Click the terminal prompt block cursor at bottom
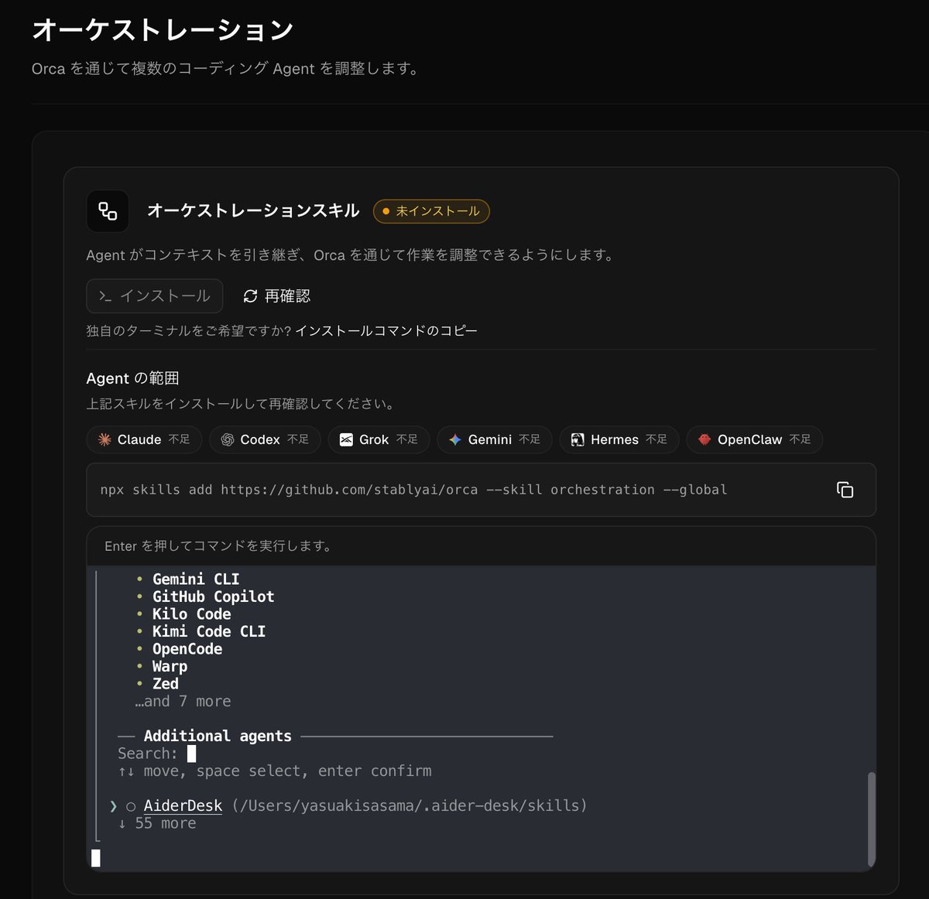The image size is (929, 899). tap(96, 857)
